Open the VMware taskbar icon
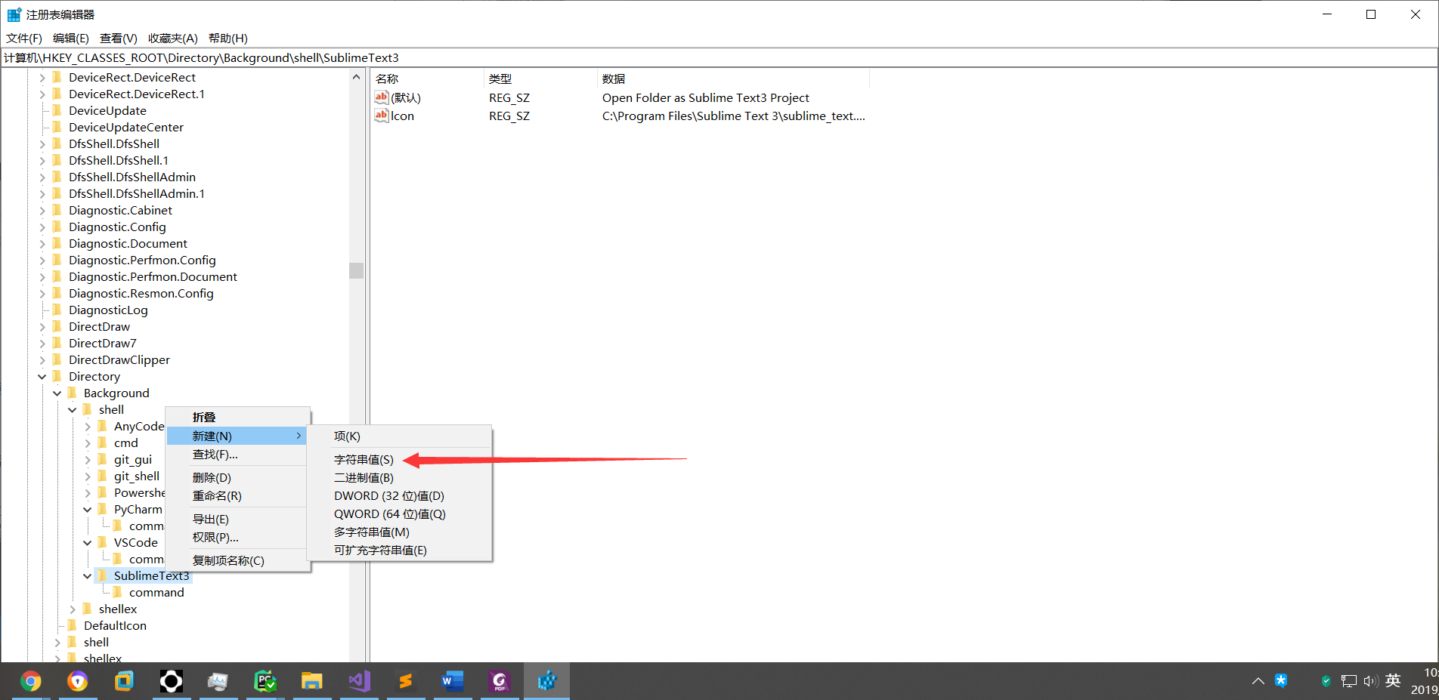Viewport: 1439px width, 700px height. point(124,682)
